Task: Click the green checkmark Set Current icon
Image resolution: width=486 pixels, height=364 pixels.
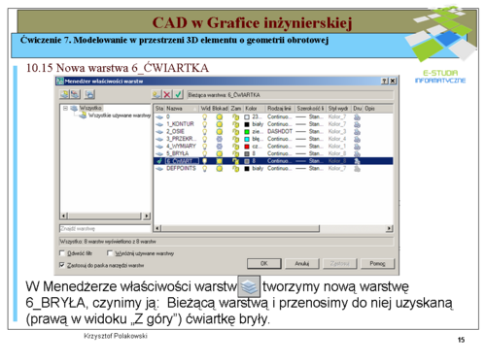Action: [x=178, y=94]
